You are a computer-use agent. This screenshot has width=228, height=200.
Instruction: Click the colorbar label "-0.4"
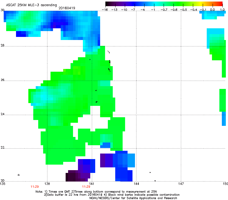[x=194, y=10]
